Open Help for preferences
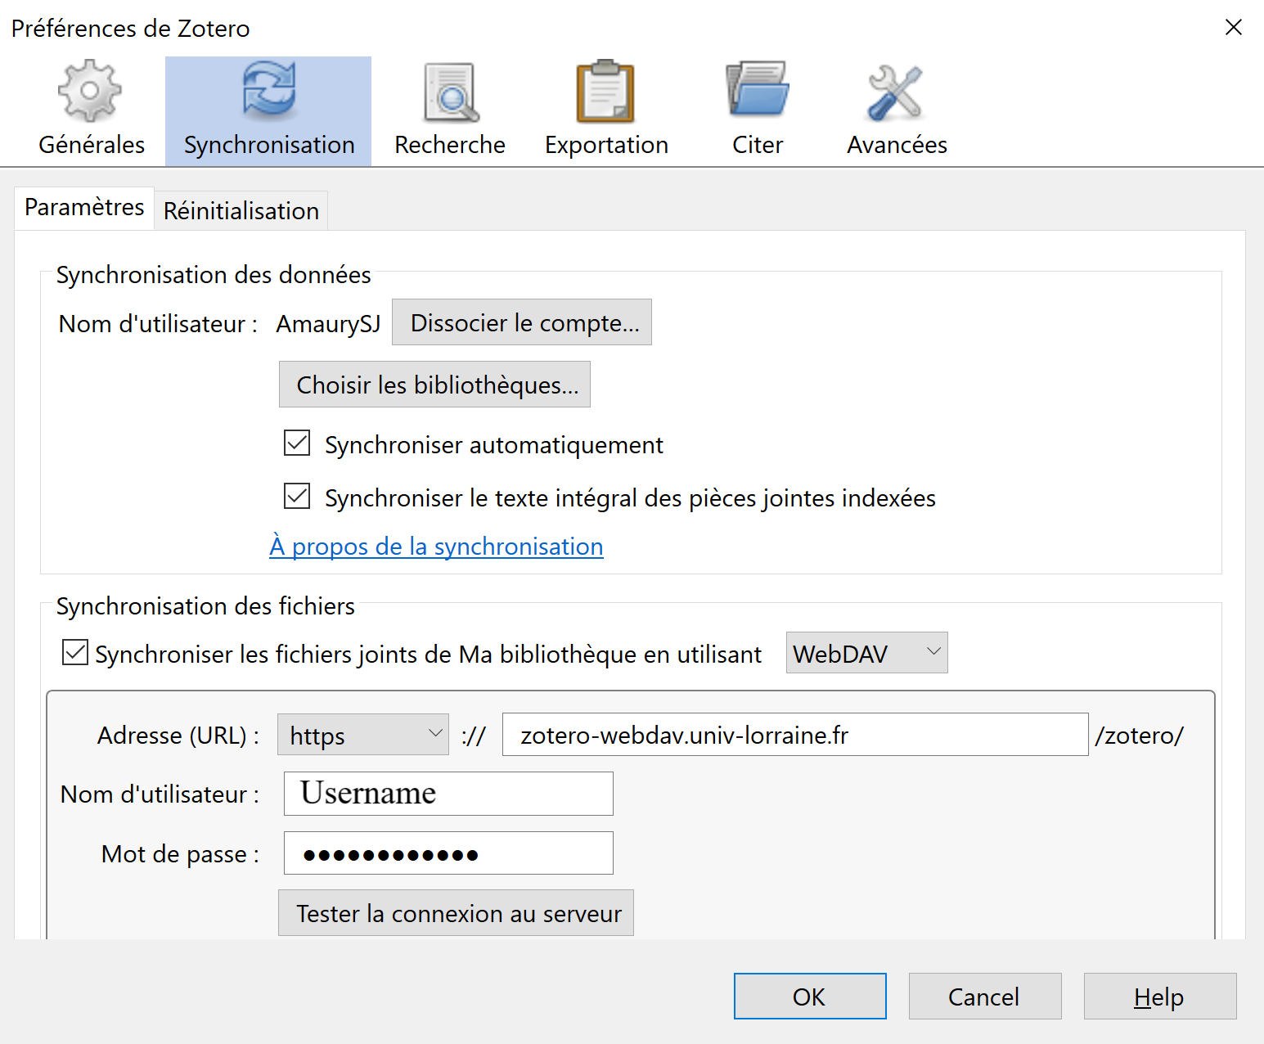Screen dimensions: 1264x1044 [x=1160, y=997]
